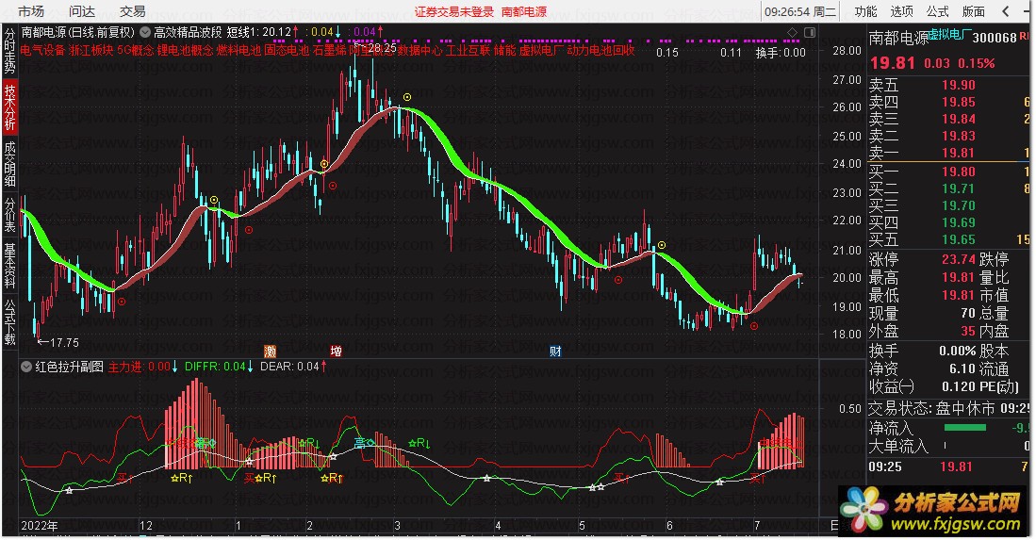
Task: Open the 公式 menu
Action: (937, 11)
